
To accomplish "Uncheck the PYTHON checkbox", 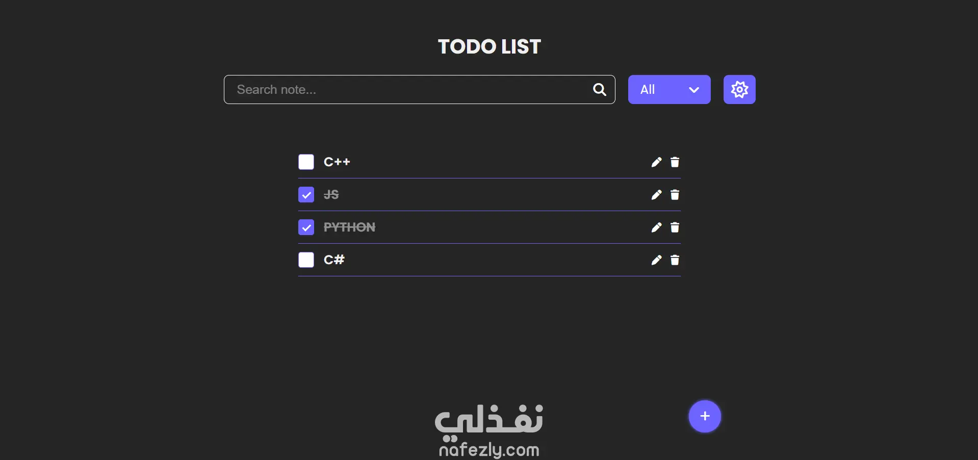I will 306,227.
